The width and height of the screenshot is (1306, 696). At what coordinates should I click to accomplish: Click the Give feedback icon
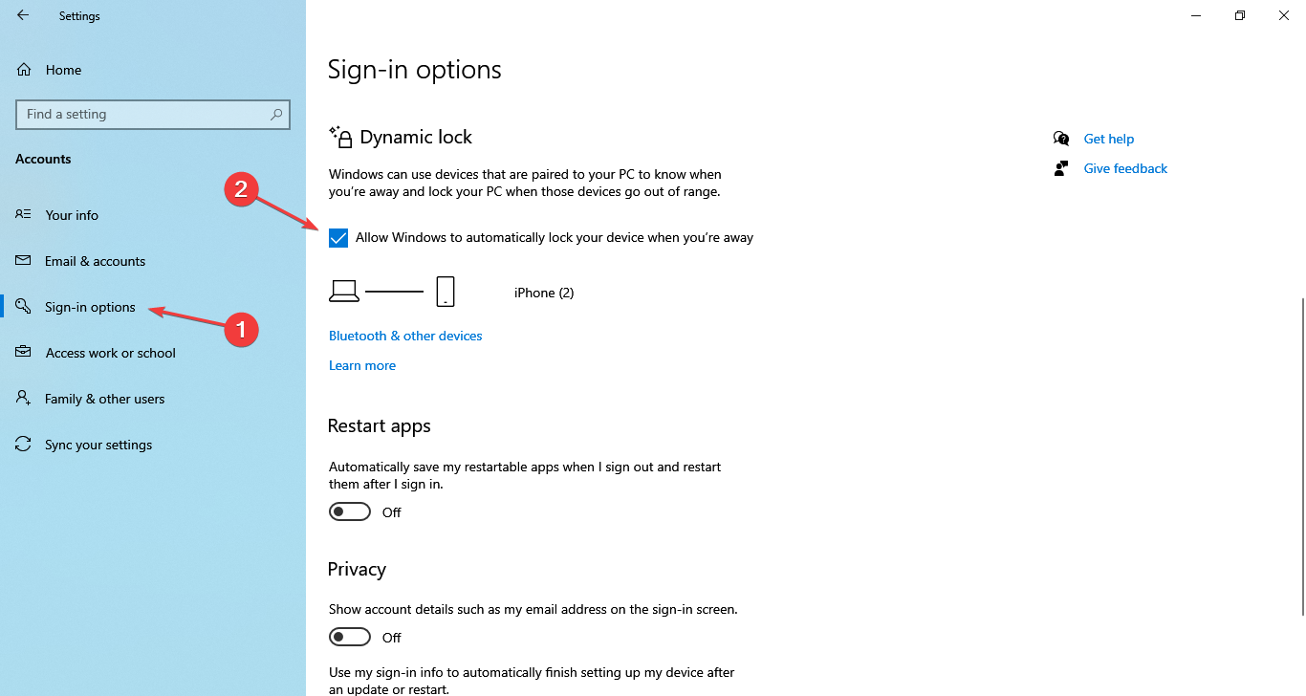1061,167
